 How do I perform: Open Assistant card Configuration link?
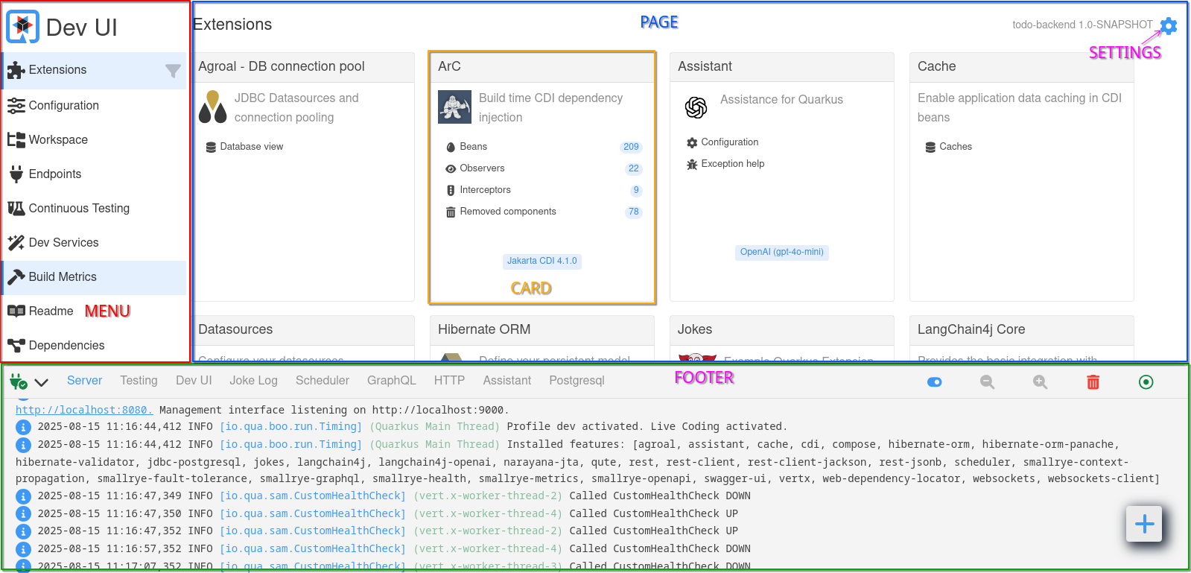coord(722,142)
